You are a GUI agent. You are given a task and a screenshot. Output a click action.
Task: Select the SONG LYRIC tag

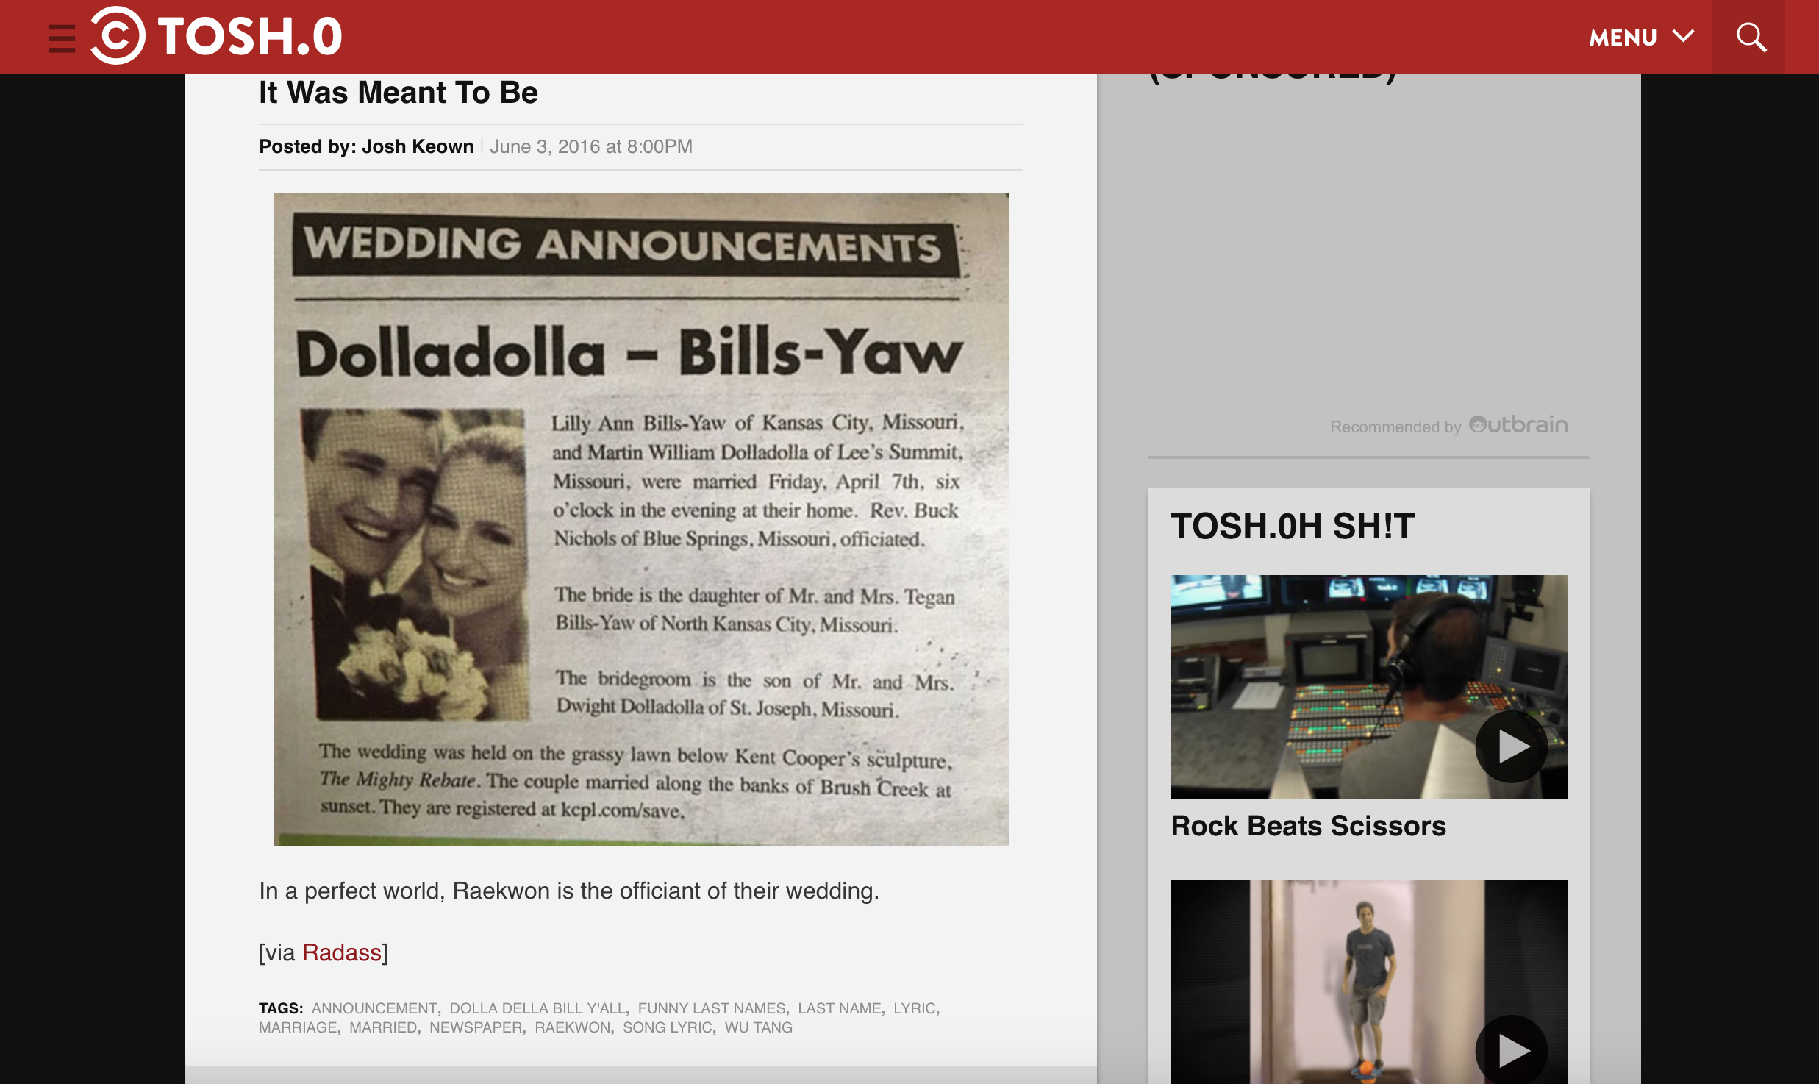coord(667,1027)
